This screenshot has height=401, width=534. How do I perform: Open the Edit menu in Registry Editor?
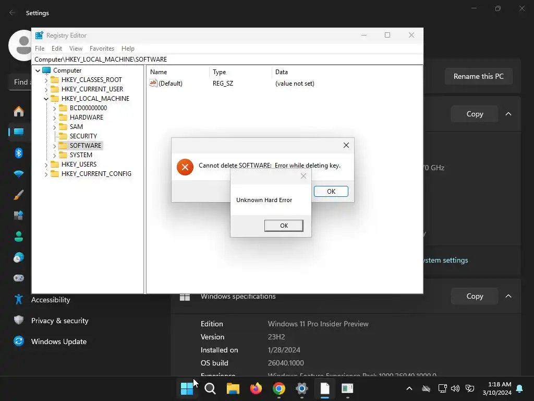point(56,49)
